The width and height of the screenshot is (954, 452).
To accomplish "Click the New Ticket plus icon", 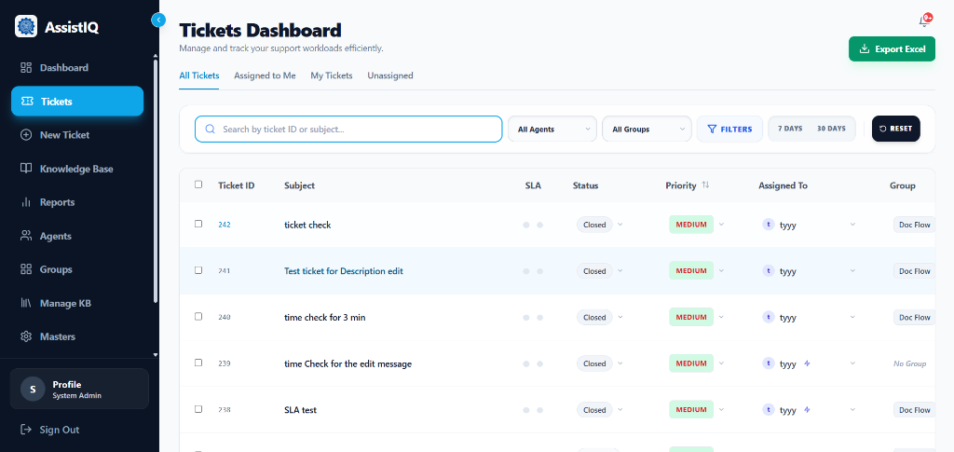I will [25, 135].
